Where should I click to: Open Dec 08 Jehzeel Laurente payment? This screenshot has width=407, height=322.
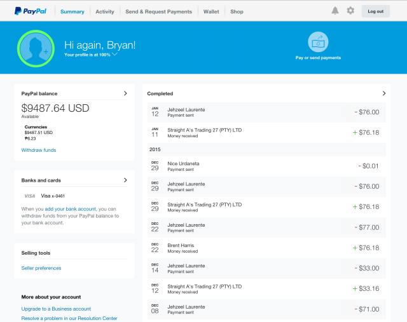[x=266, y=309]
